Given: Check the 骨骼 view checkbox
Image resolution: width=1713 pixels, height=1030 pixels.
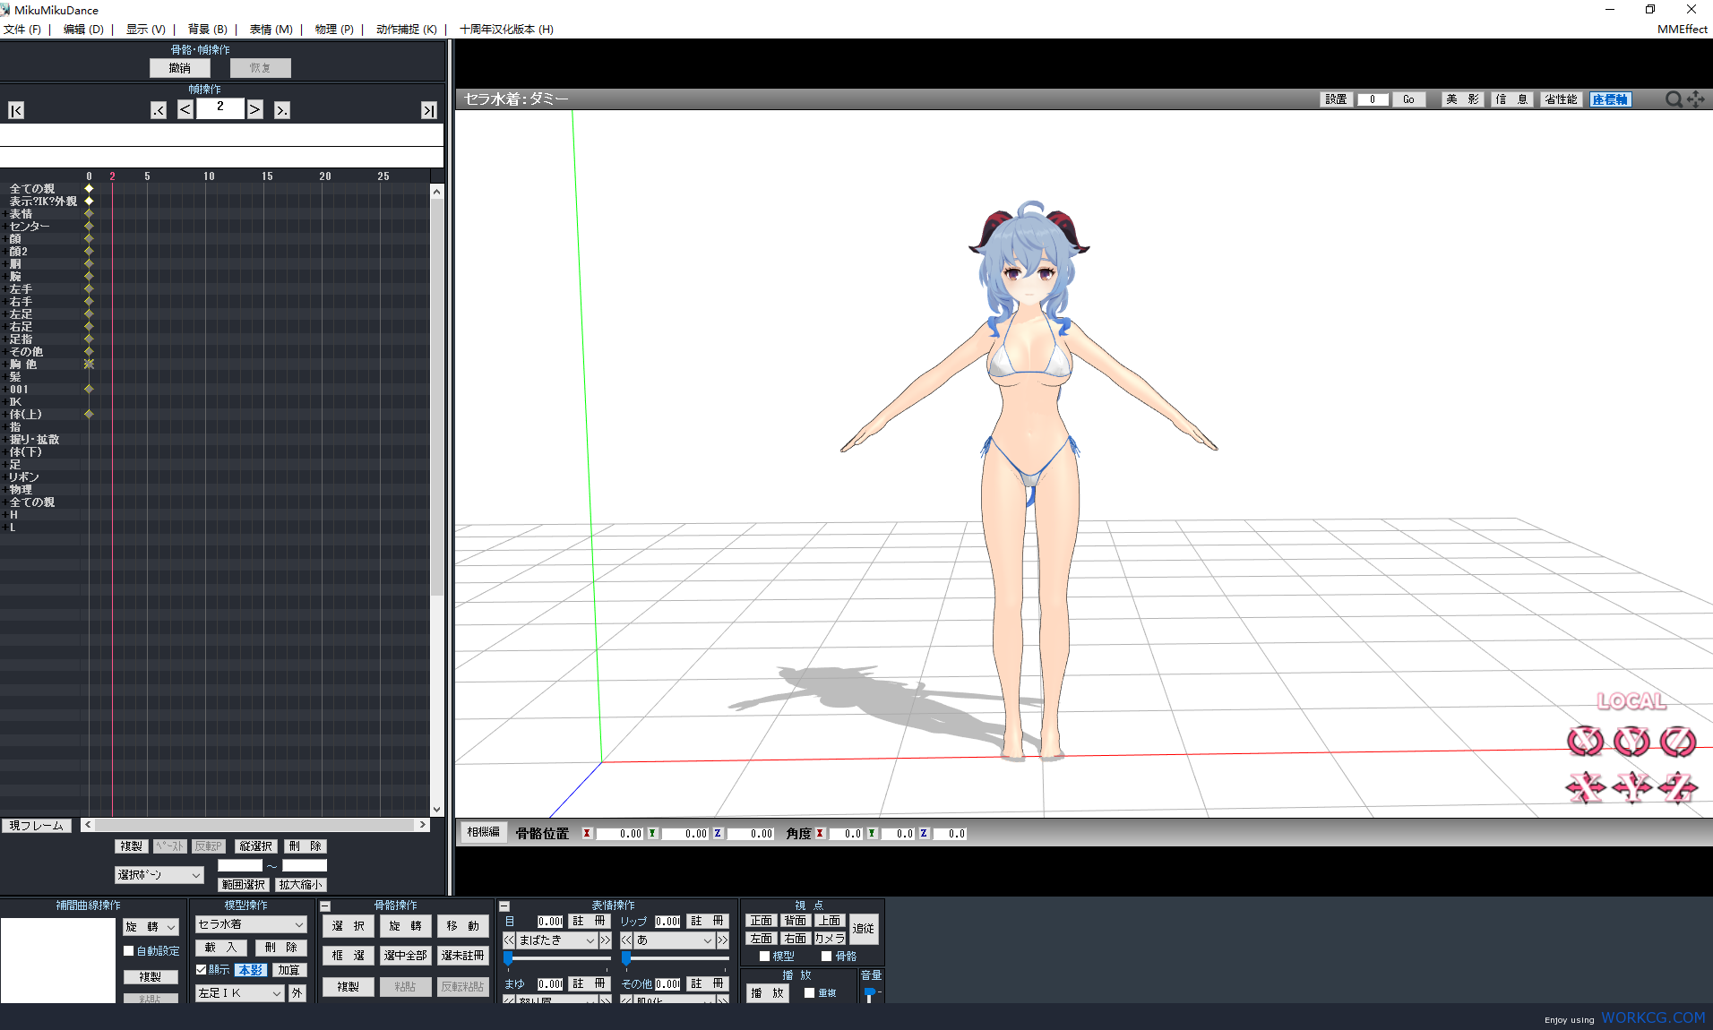Looking at the screenshot, I should 826,957.
